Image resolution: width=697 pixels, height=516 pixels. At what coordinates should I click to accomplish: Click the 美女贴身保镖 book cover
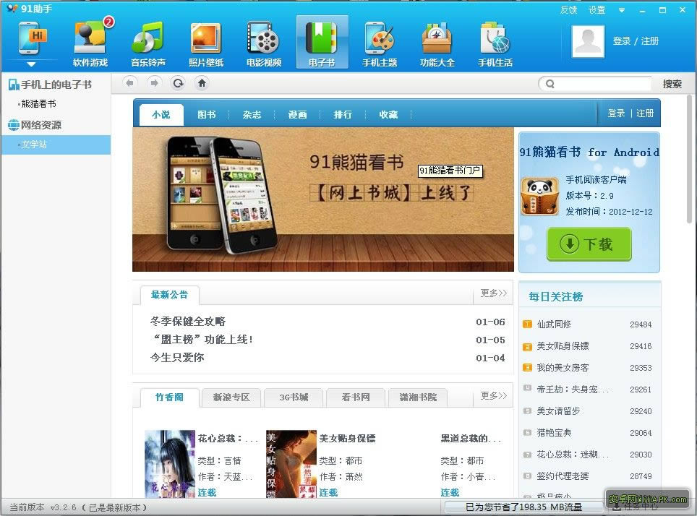click(x=291, y=463)
